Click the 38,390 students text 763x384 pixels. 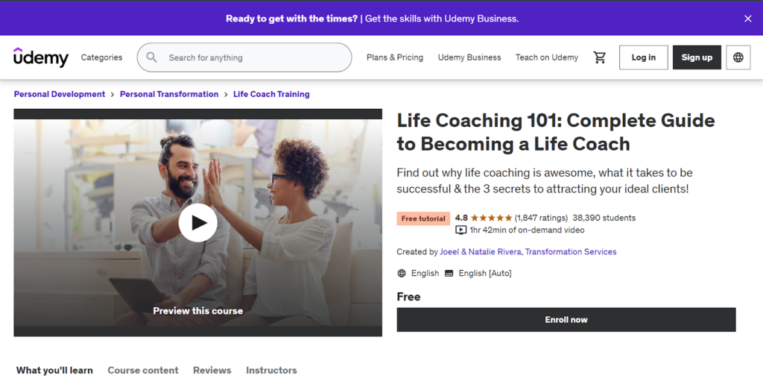click(604, 218)
